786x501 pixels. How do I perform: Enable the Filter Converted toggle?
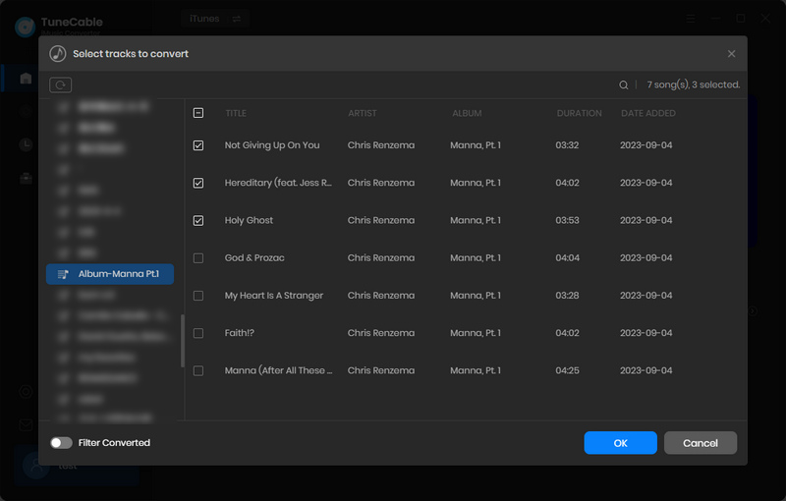(61, 443)
